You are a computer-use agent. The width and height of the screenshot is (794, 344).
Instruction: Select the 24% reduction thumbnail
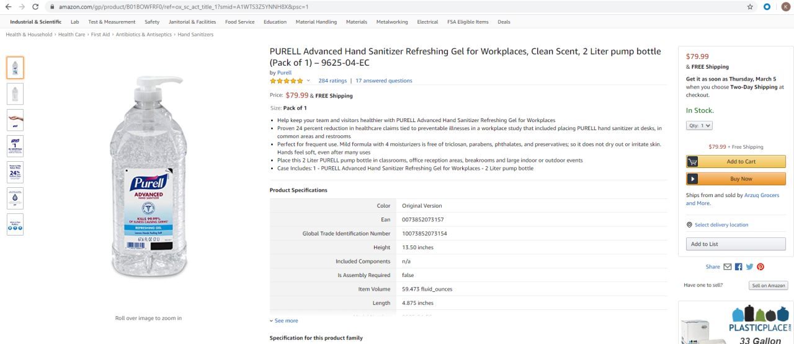[x=15, y=172]
